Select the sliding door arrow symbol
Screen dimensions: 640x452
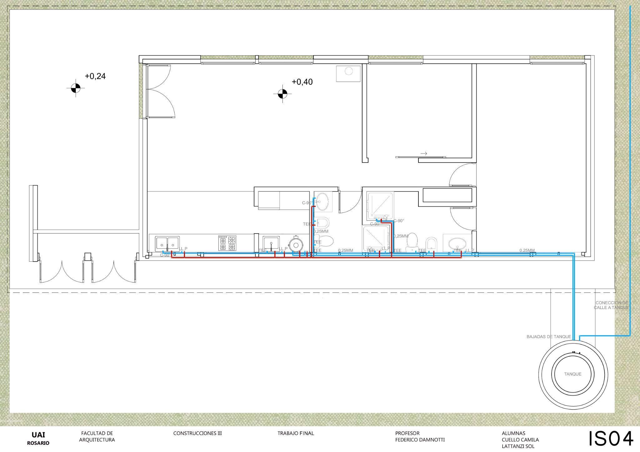[424, 153]
